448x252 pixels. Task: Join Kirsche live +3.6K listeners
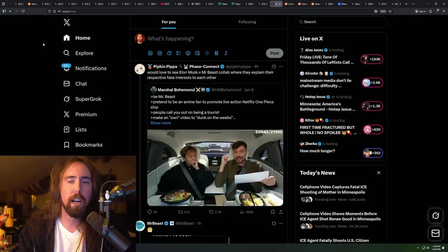[372, 83]
